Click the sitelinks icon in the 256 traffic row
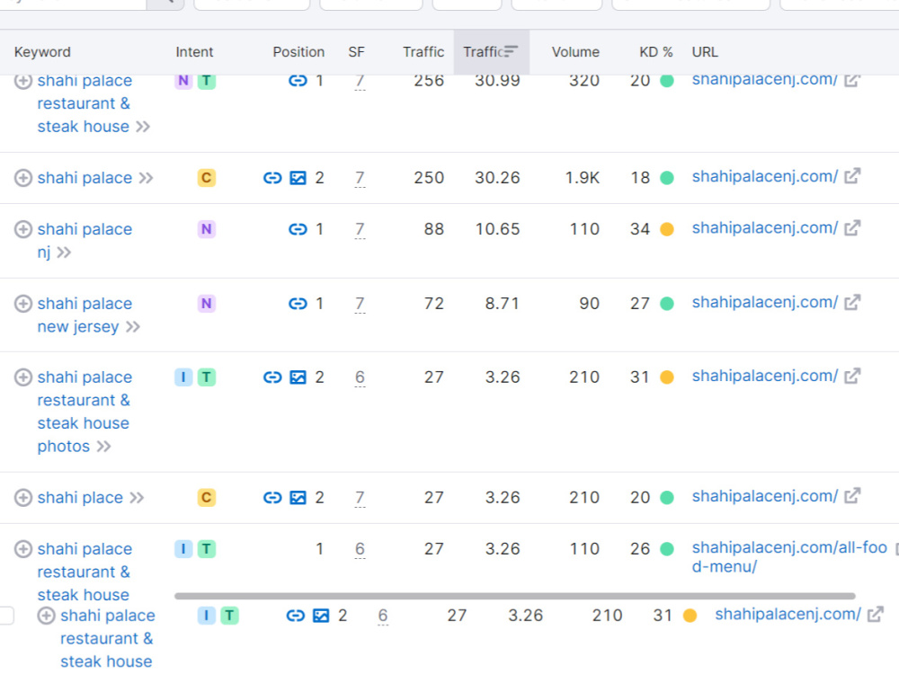Image resolution: width=899 pixels, height=674 pixels. [298, 81]
